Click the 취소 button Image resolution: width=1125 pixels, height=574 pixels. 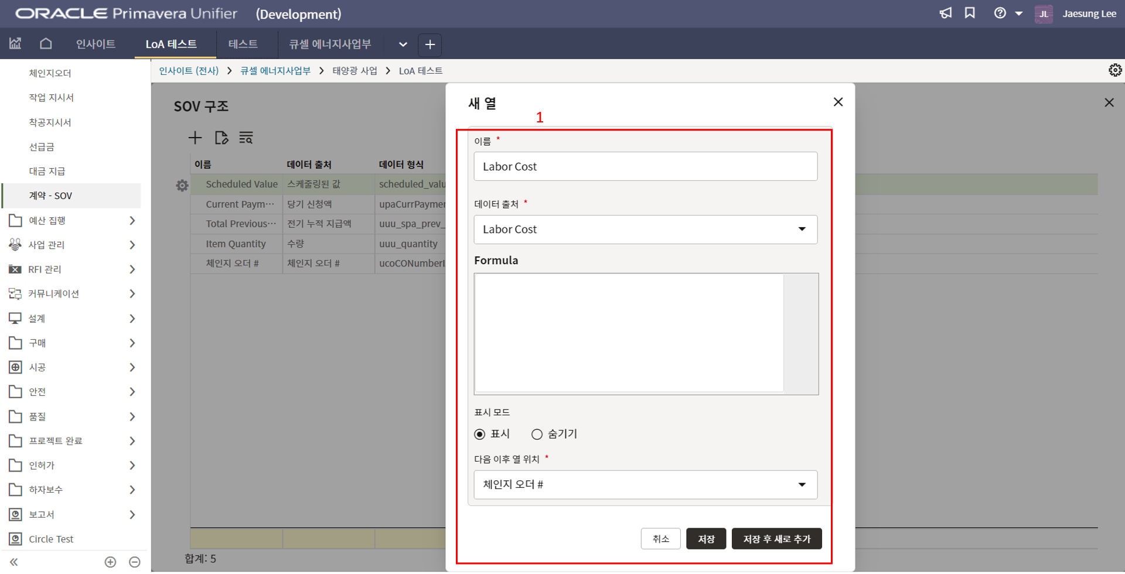[660, 539]
